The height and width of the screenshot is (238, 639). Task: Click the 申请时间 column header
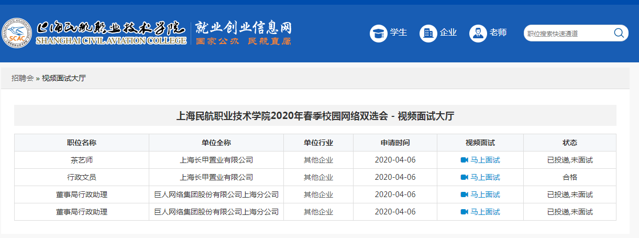click(395, 143)
